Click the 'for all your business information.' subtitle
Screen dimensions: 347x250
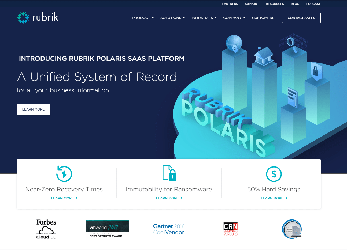point(63,90)
